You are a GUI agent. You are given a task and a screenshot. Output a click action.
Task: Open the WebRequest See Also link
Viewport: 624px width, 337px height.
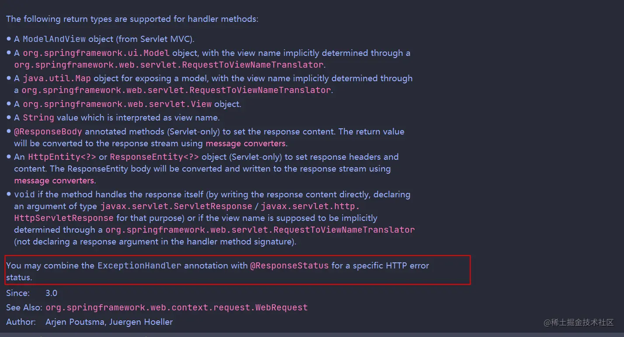pyautogui.click(x=177, y=308)
